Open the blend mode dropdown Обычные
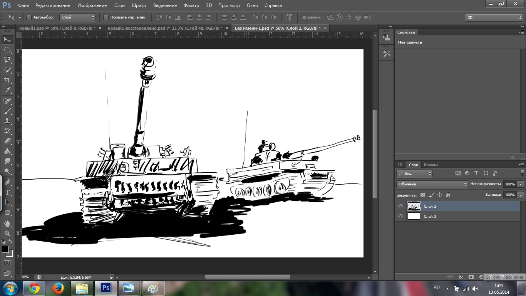The width and height of the screenshot is (526, 296). coord(432,184)
